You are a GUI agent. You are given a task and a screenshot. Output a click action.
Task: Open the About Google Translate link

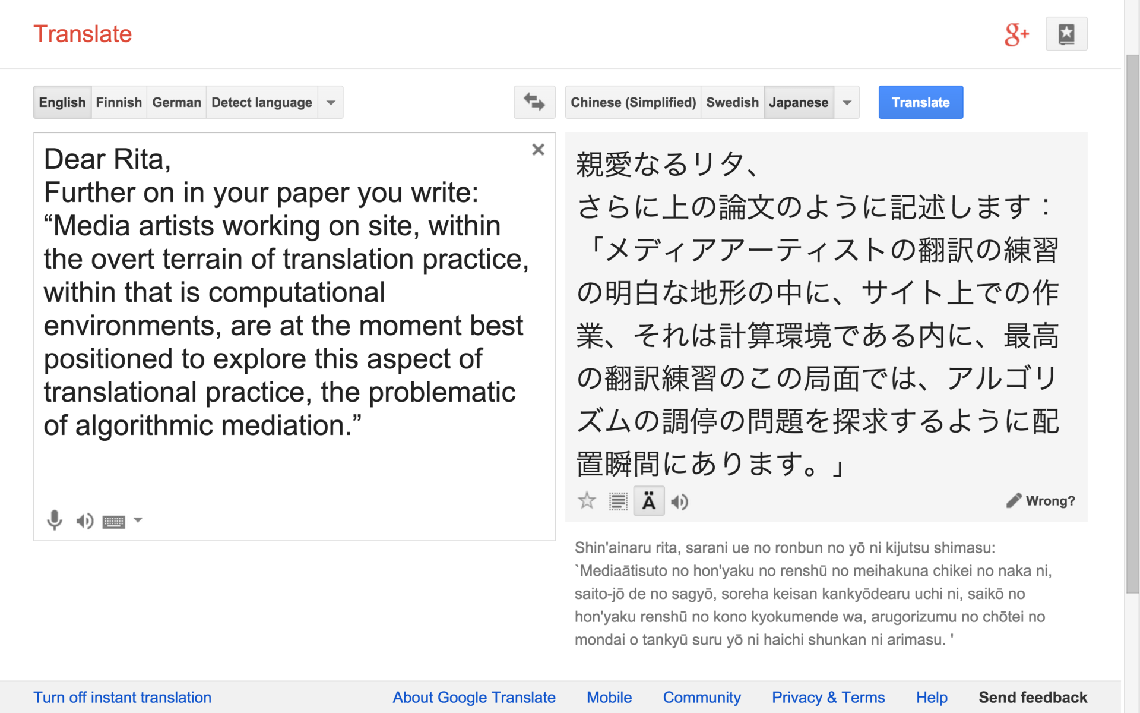click(x=474, y=697)
